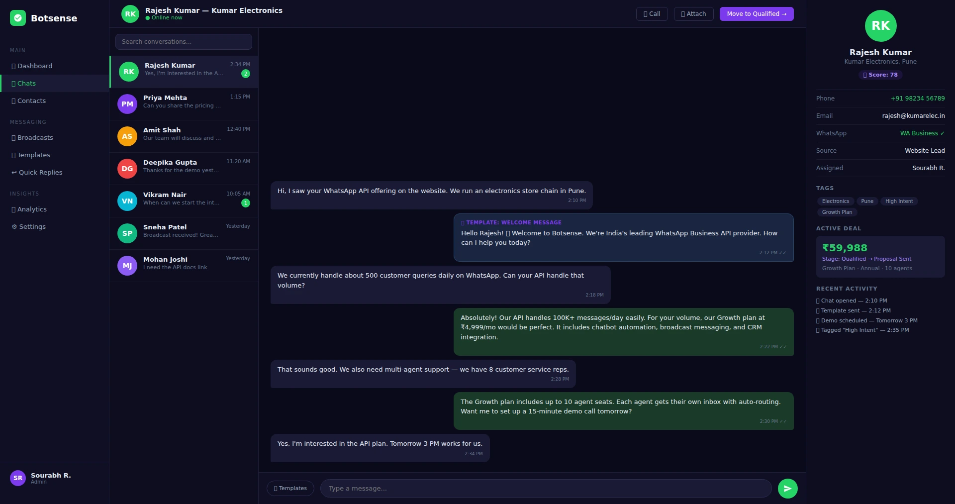This screenshot has width=955, height=504.
Task: Open Templates from the sidebar
Action: [13, 155]
